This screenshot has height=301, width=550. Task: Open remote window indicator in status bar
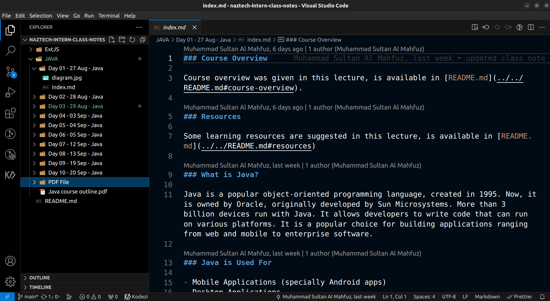(7, 297)
